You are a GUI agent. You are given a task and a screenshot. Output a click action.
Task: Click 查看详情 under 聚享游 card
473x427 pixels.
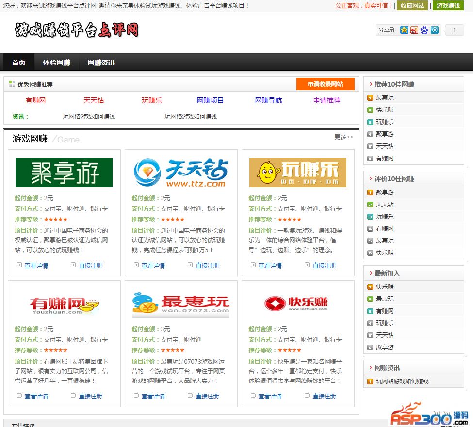(x=36, y=265)
